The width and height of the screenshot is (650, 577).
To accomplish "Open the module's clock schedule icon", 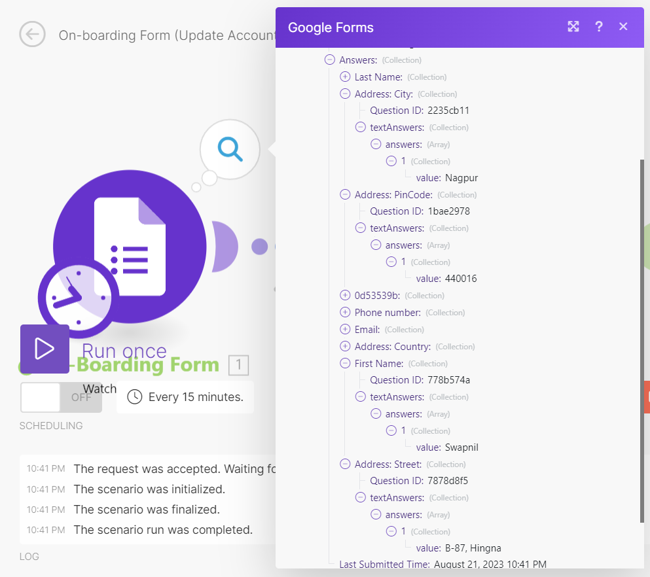I will tap(79, 298).
